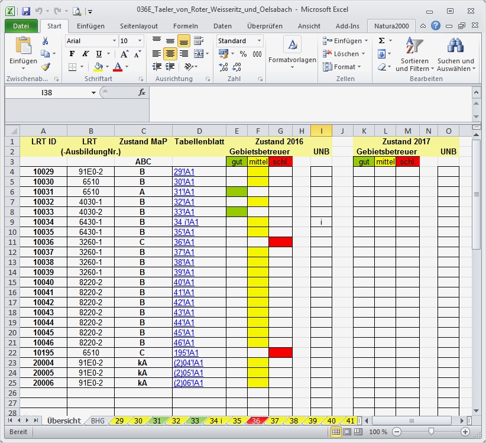Click the 195'!A1 link in row 22
This screenshot has width=486, height=443.
tap(186, 353)
